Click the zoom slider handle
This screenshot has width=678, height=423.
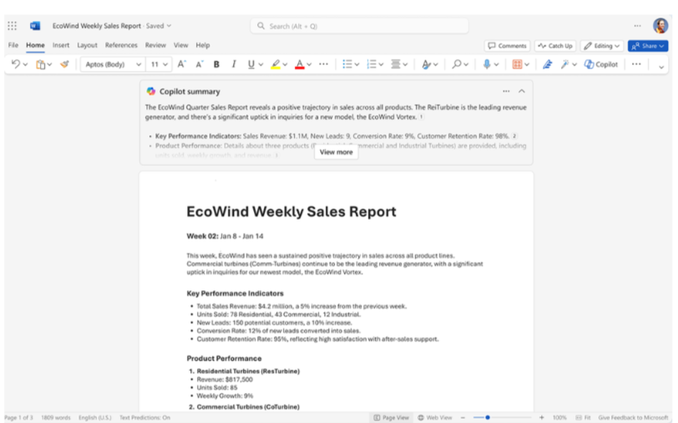coord(488,417)
